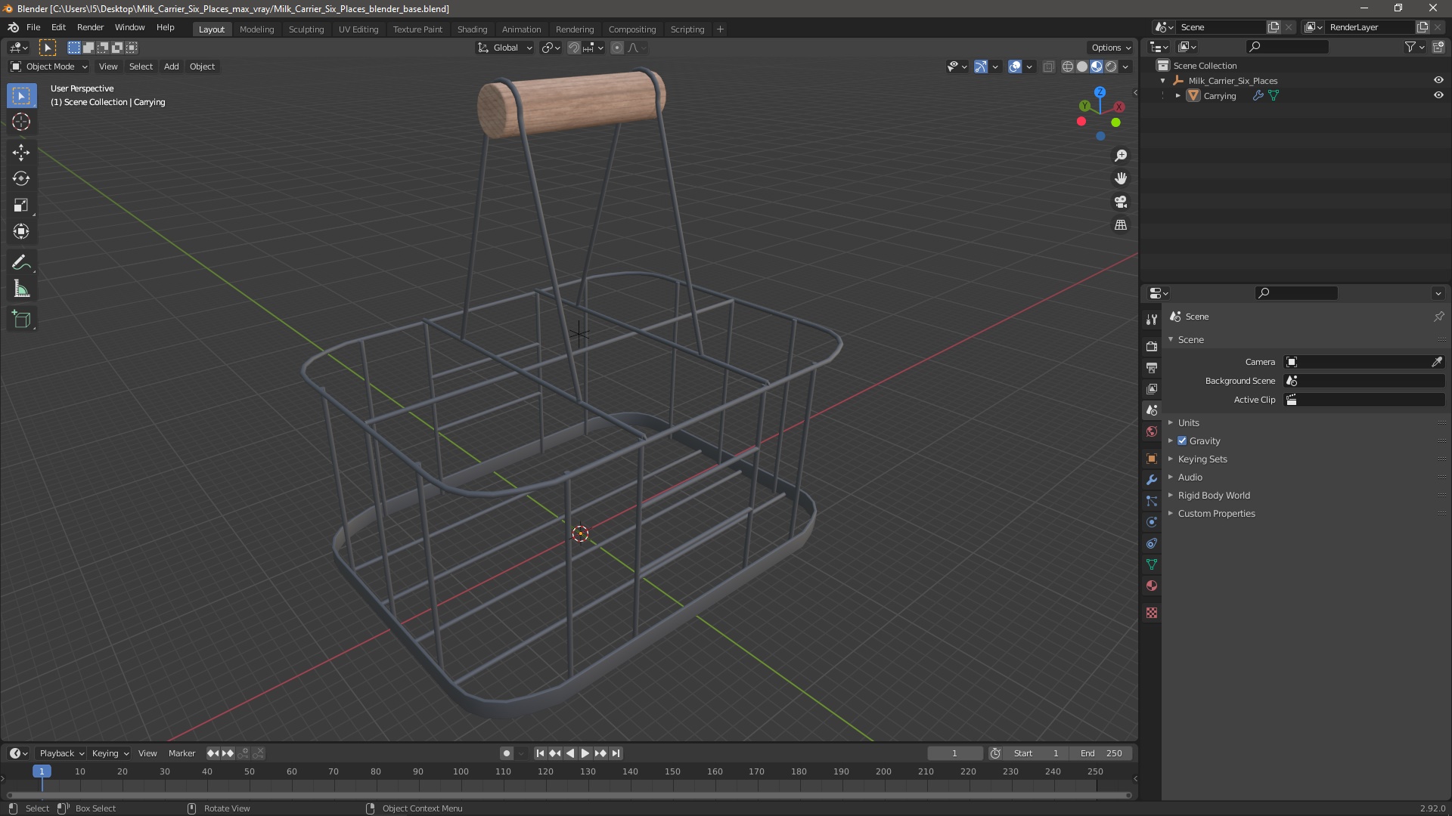Click the Options button in viewport header
The image size is (1452, 816).
pos(1111,48)
